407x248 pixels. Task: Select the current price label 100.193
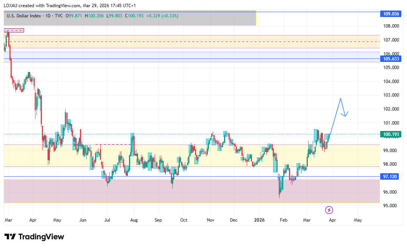[x=391, y=134]
